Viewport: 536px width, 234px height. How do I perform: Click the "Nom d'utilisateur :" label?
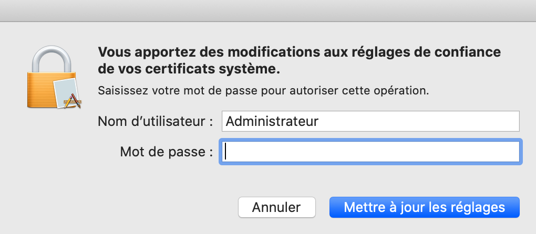point(156,121)
